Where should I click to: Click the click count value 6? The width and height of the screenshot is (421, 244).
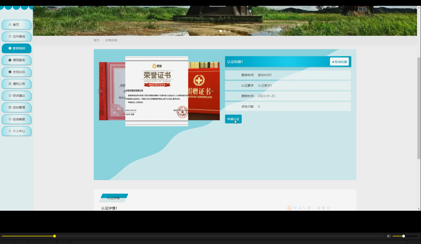click(x=259, y=106)
